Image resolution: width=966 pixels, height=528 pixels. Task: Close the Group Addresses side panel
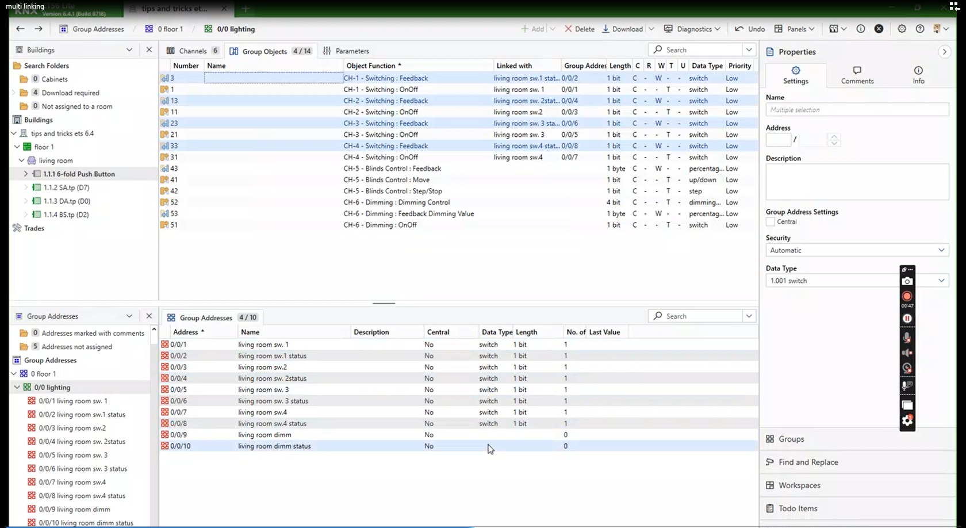(x=149, y=316)
